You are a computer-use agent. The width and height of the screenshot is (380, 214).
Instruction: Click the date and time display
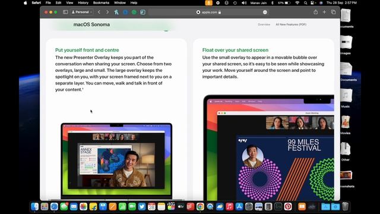click(341, 2)
